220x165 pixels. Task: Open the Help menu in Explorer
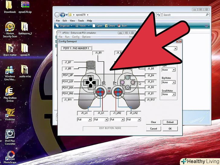tap(89, 21)
